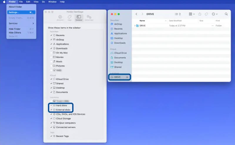The image size is (235, 145).
Task: Toggle the Desktop checkbox in settings
Action: [x=51, y=88]
